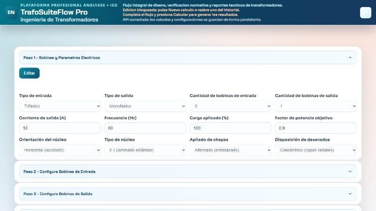Click the 'API conectada' status line
This screenshot has width=376, height=211.
point(192,20)
